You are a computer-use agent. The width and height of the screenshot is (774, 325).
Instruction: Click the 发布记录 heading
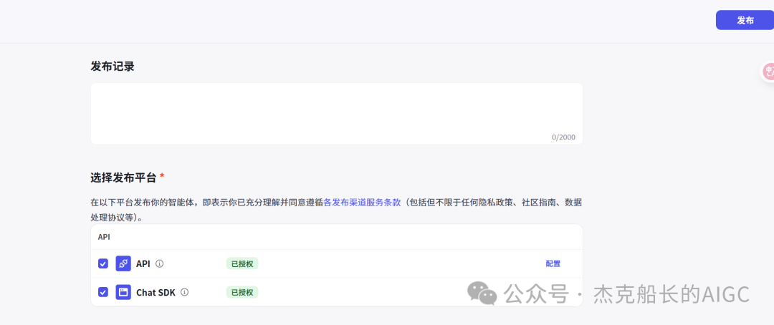113,67
